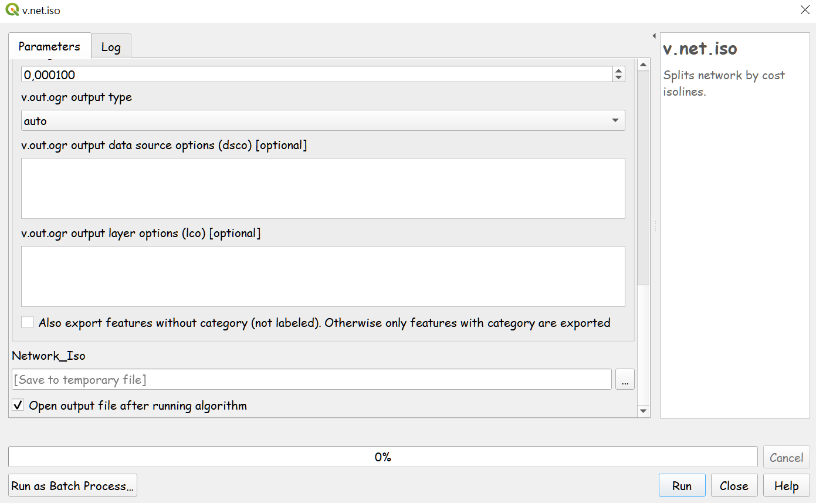
Task: Click the Network_Iso output file field
Action: [311, 380]
